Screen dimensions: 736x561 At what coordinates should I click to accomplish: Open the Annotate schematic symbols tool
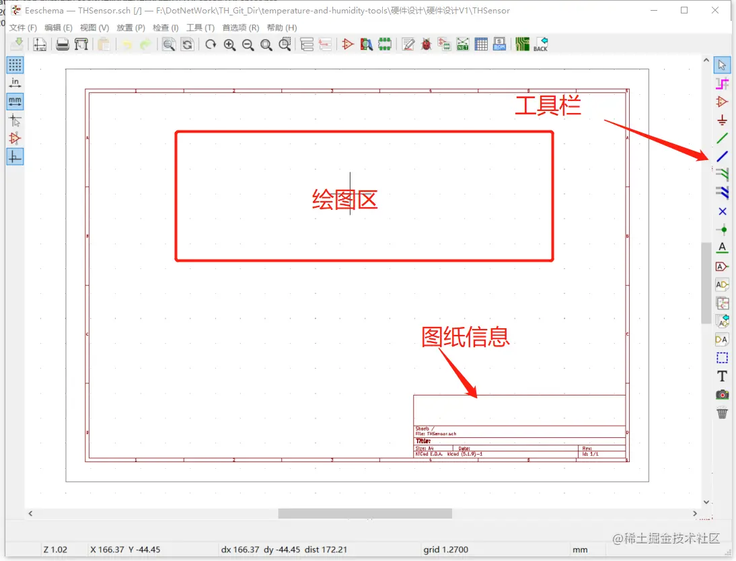click(x=408, y=44)
